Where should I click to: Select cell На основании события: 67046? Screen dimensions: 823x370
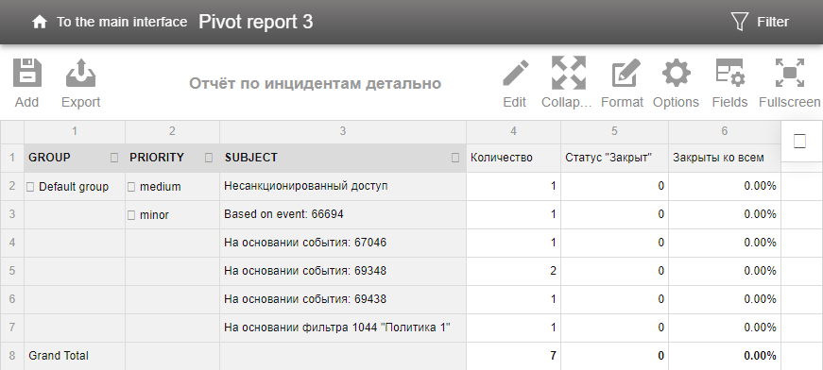tap(343, 244)
